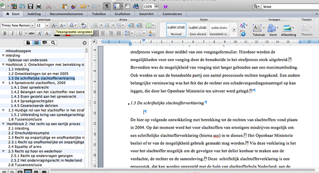Screen dimensions: 319x173
Task: Click the Italic I button
Action: [x=12, y=33]
